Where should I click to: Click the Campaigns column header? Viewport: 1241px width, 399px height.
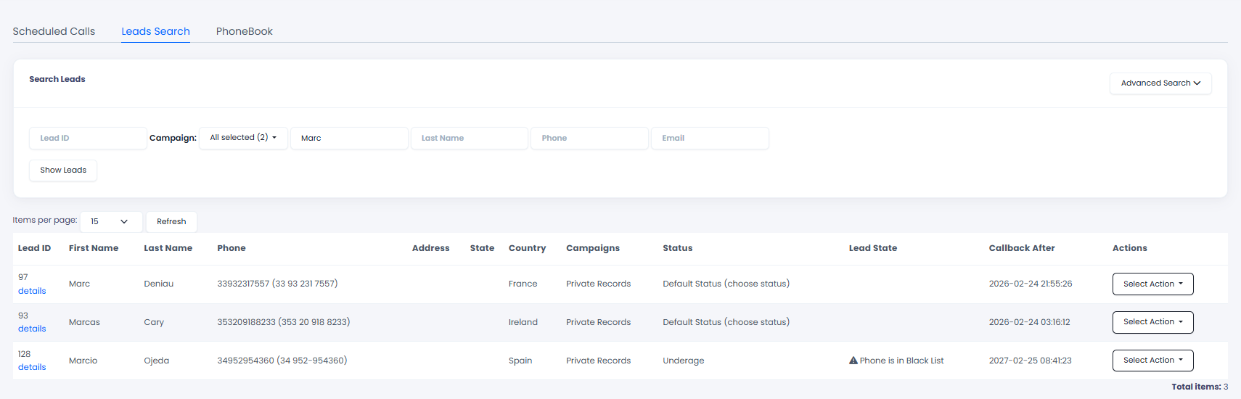tap(593, 248)
